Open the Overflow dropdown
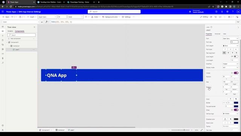241x136 pixels. (x=230, y=64)
